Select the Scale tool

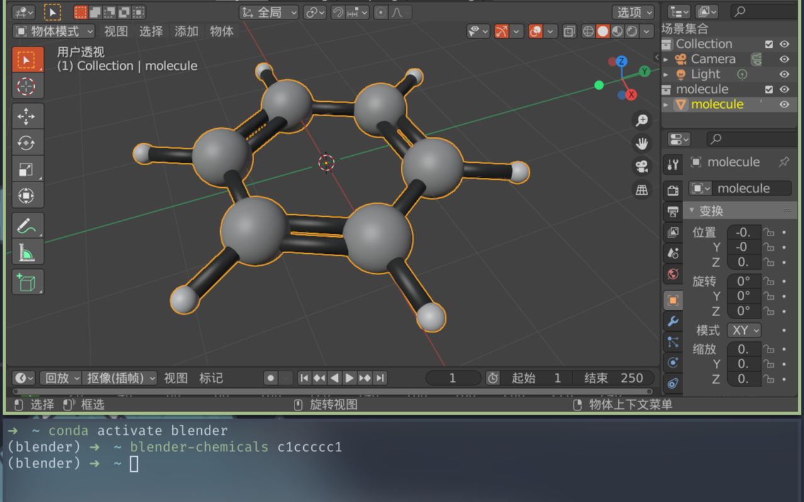27,168
